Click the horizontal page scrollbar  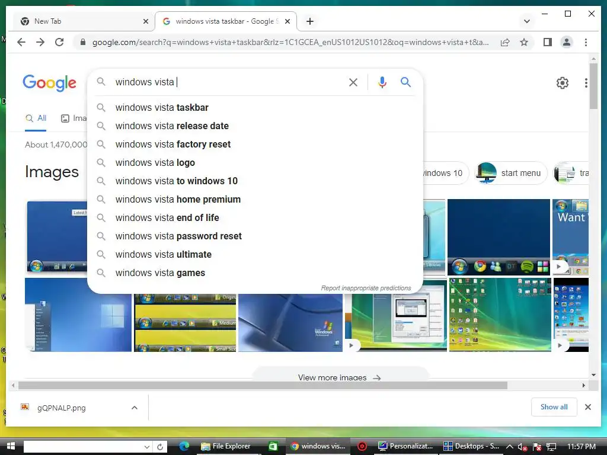[263, 385]
